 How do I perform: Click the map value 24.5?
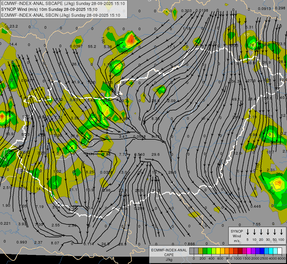[x=106, y=244]
